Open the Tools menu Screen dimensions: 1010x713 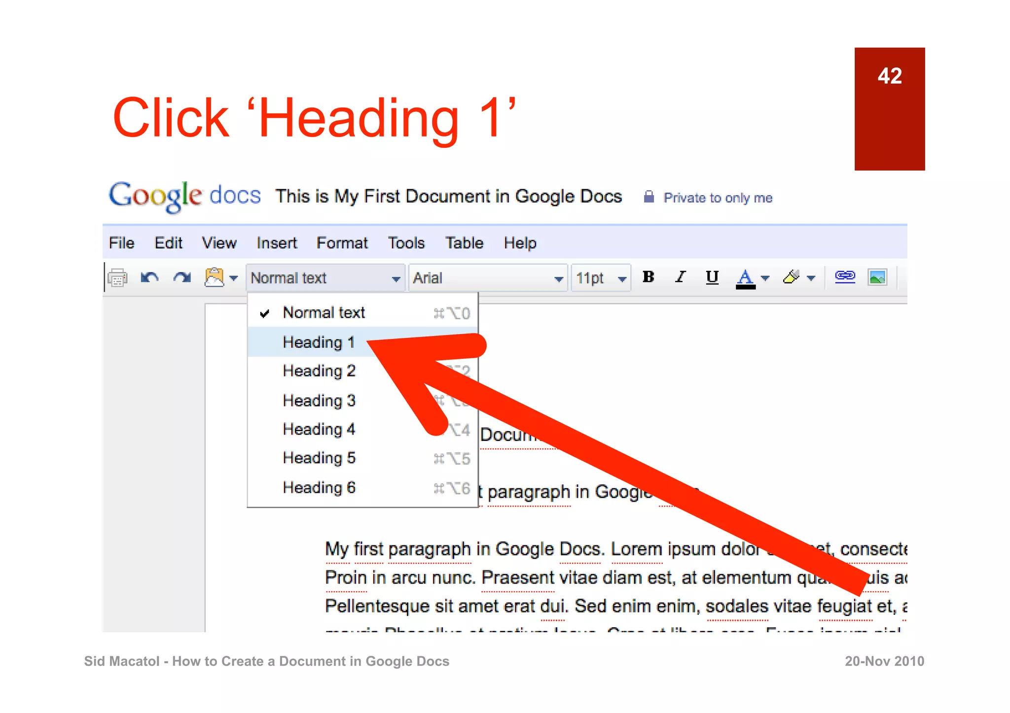[x=406, y=243]
